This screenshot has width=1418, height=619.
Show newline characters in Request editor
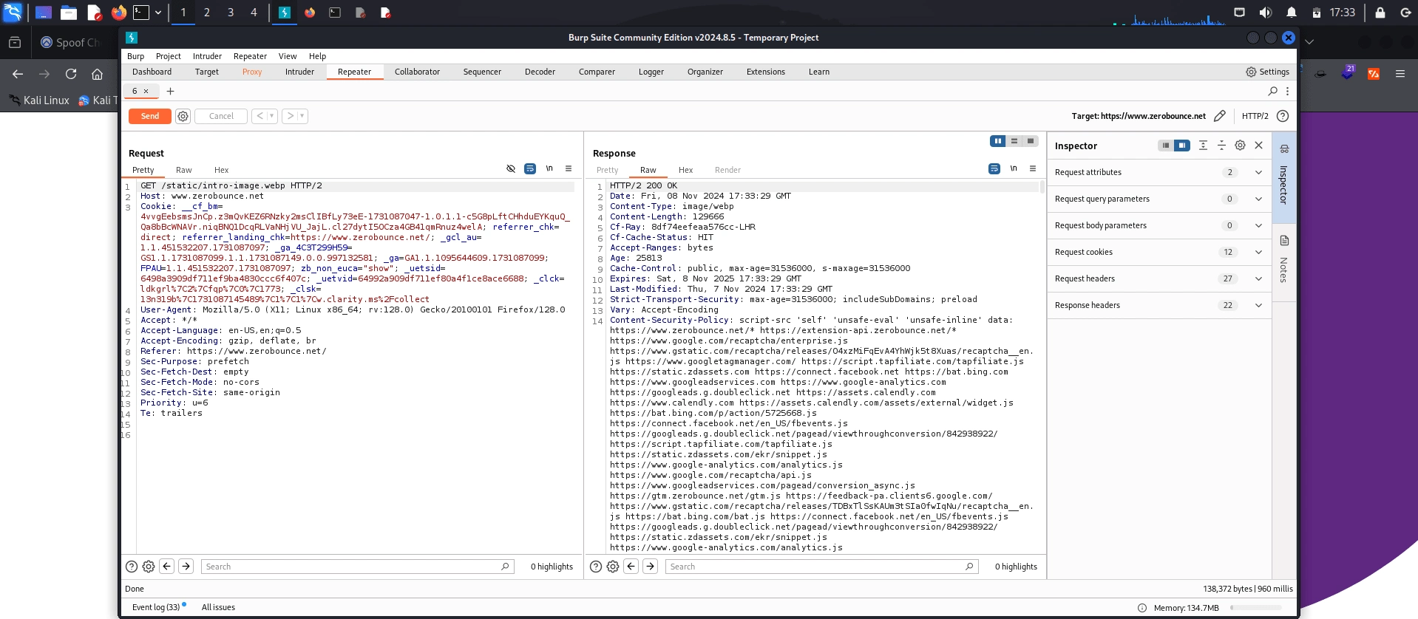549,169
